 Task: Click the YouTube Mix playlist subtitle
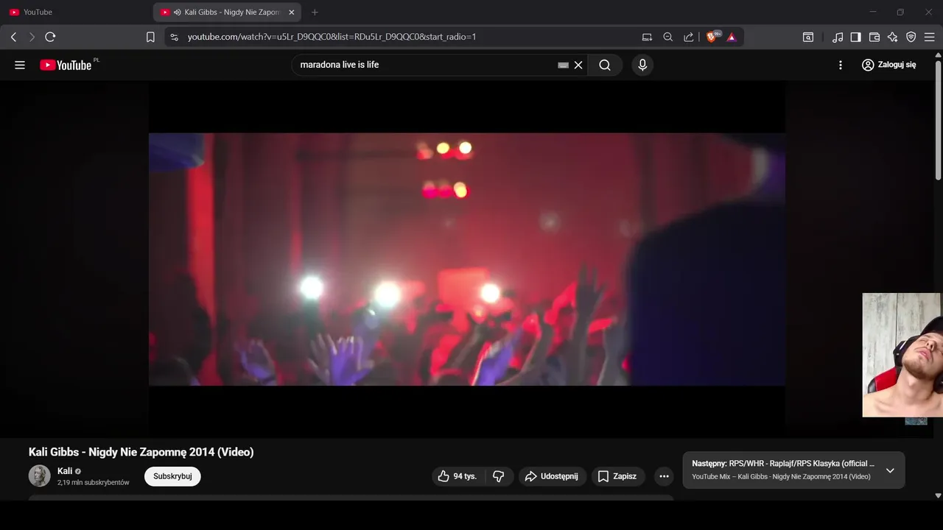click(781, 477)
